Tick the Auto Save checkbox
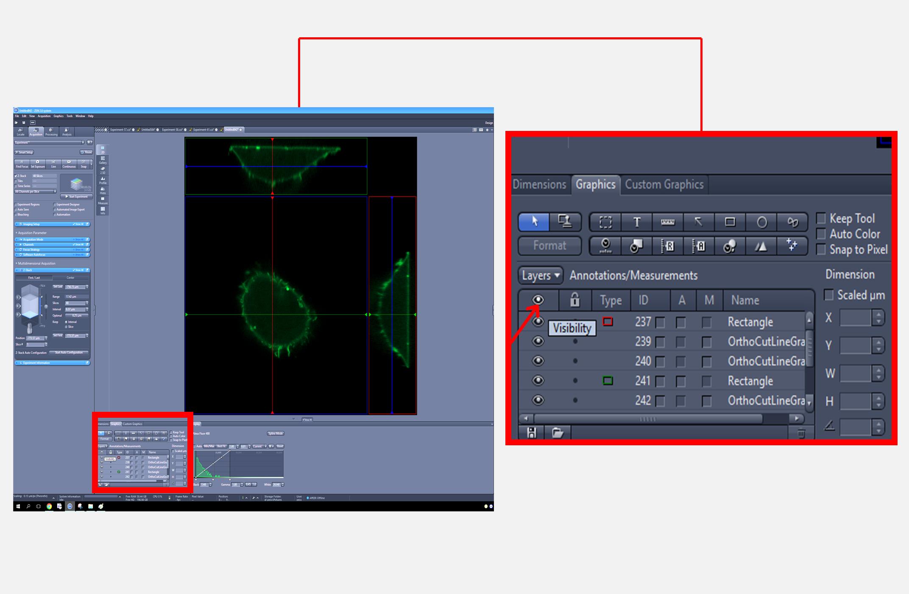Image resolution: width=909 pixels, height=594 pixels. pos(16,210)
